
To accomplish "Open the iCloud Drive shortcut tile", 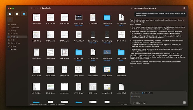I will [x=10, y=14].
